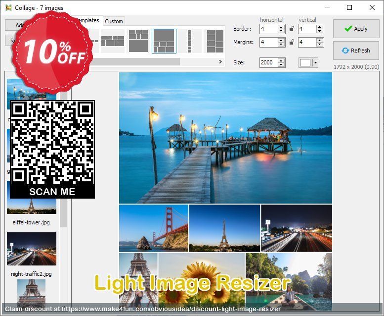Screen dimensions: 384x316
Task: Click the eiffel-tower.jpg file name label
Action: (x=31, y=222)
